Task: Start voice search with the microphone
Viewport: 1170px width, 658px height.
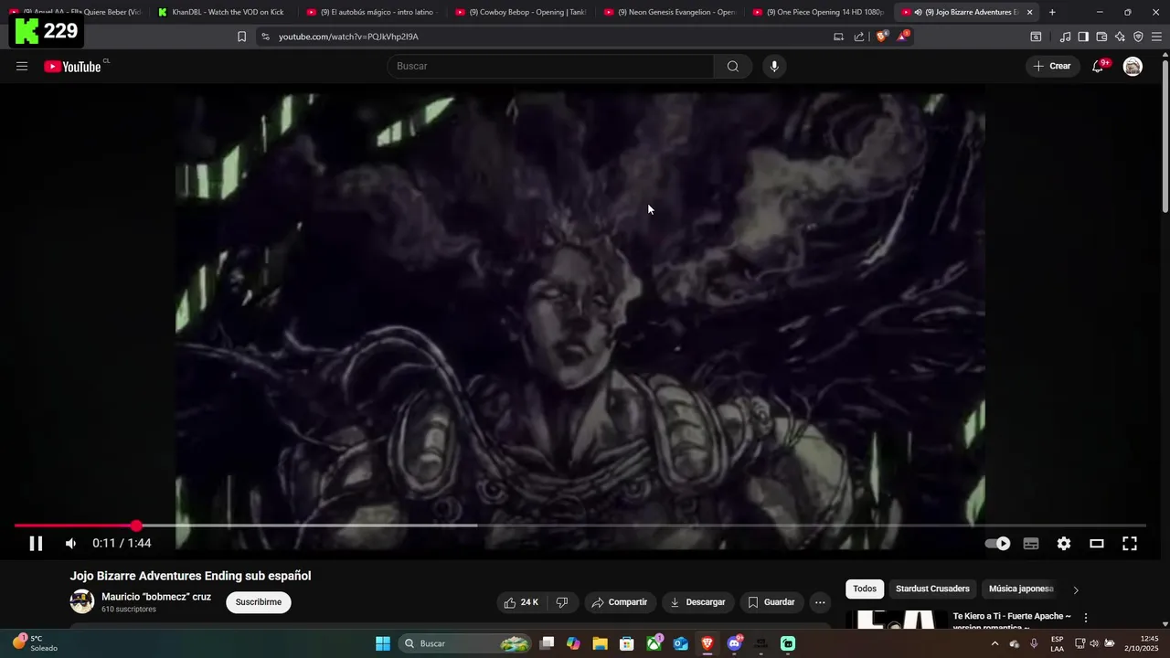Action: point(774,66)
